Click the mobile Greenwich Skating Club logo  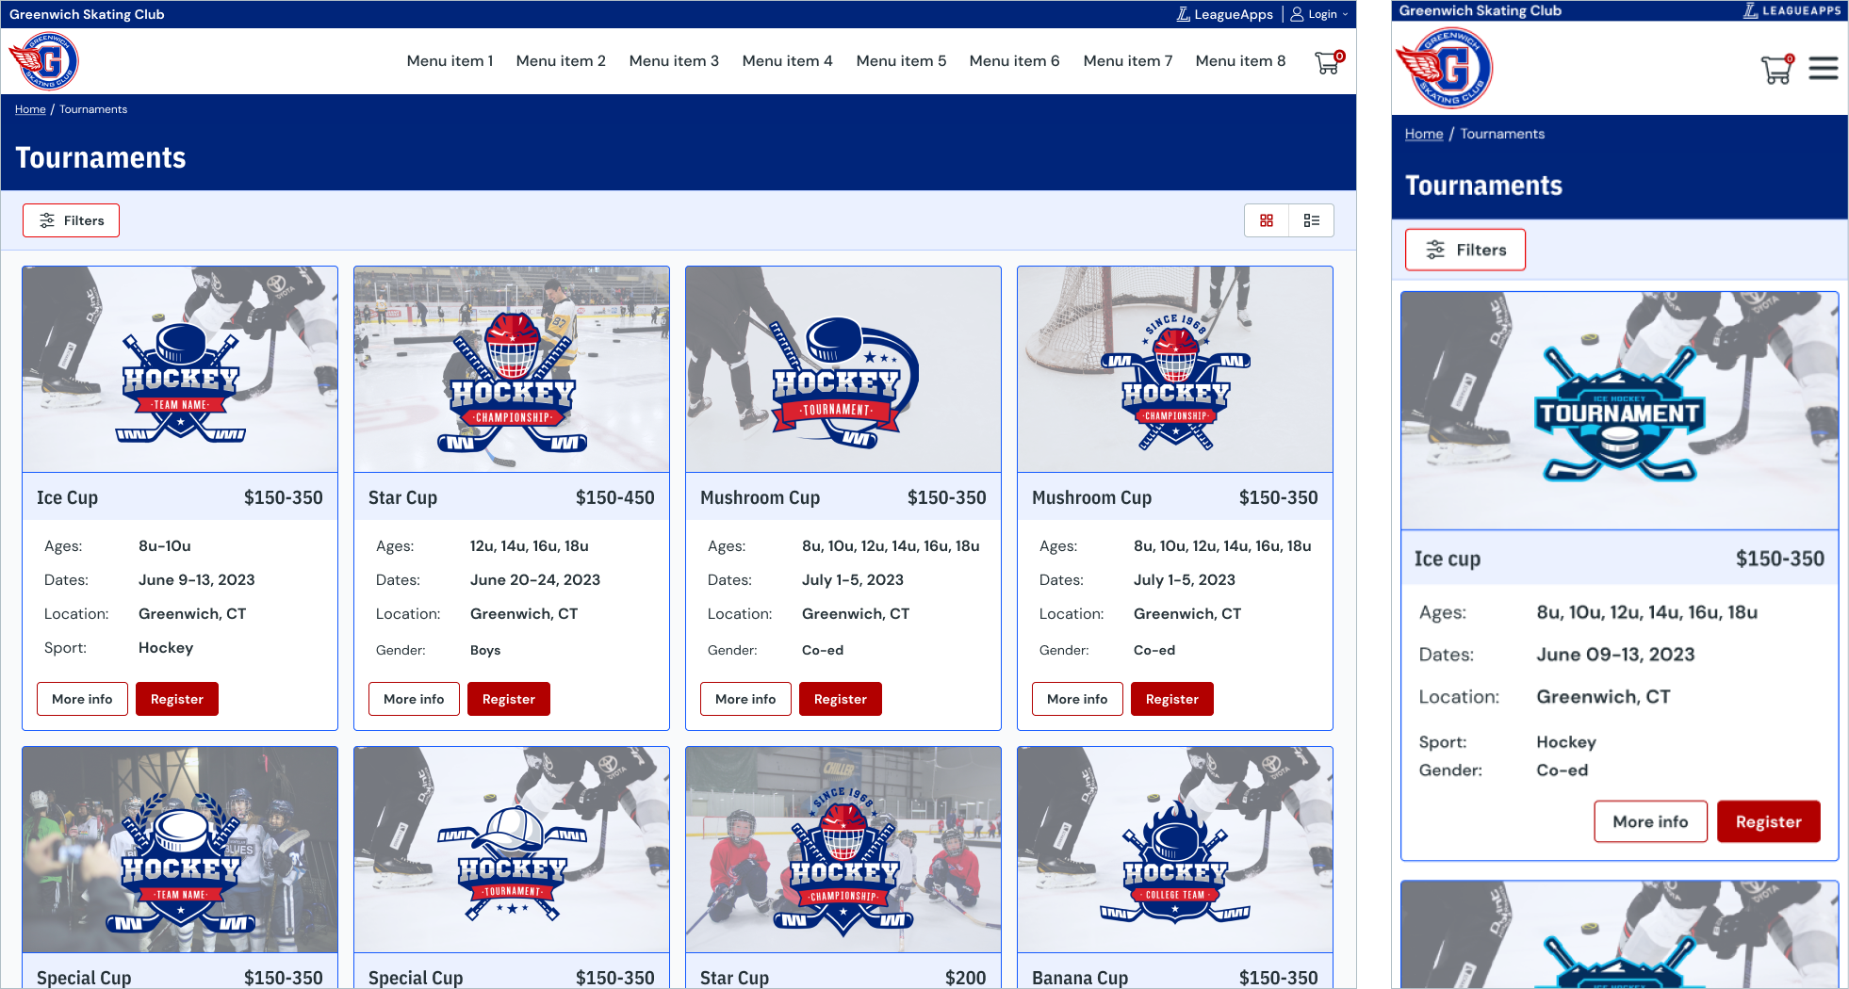(x=1444, y=68)
